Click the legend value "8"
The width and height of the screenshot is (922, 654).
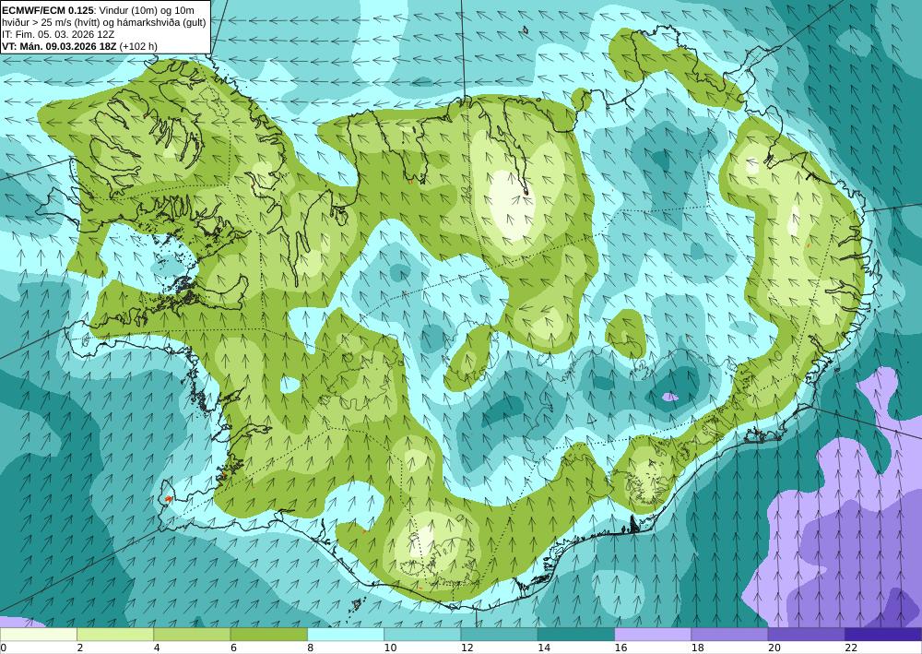[x=310, y=648]
